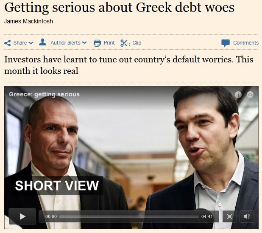Click the Greece: getting serious video title
Image resolution: width=262 pixels, height=233 pixels.
click(44, 94)
